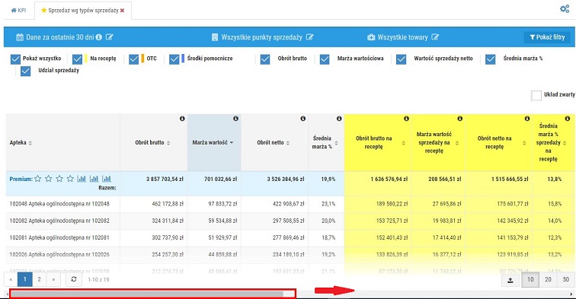This screenshot has height=299, width=576.
Task: Sort by Obrót brutto column arrows
Action: click(168, 143)
